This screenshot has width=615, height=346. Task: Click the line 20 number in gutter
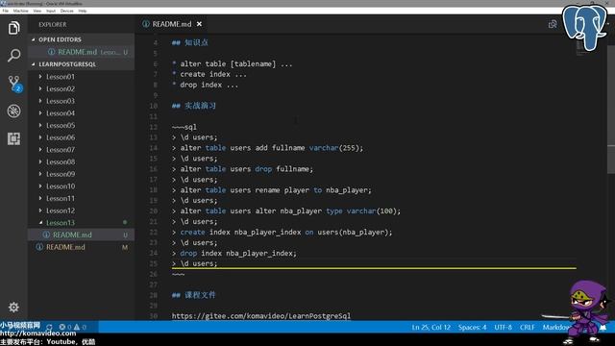(x=153, y=211)
